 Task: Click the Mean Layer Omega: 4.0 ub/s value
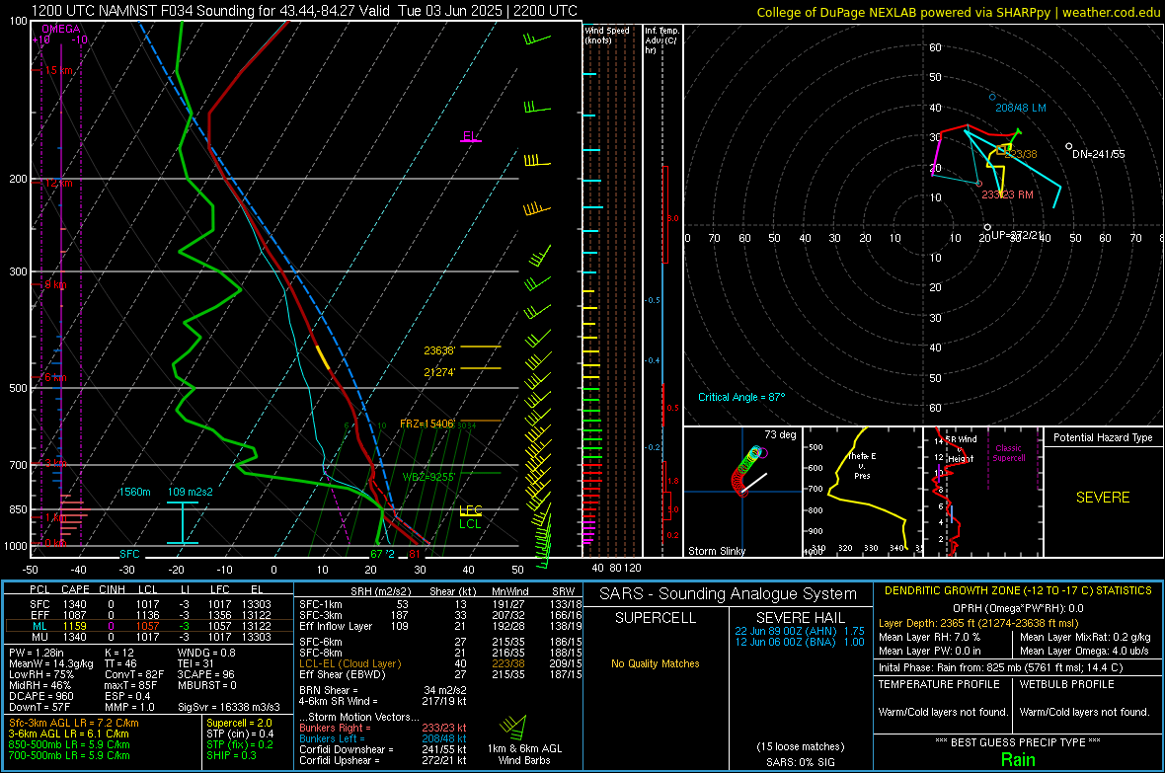tap(1084, 652)
